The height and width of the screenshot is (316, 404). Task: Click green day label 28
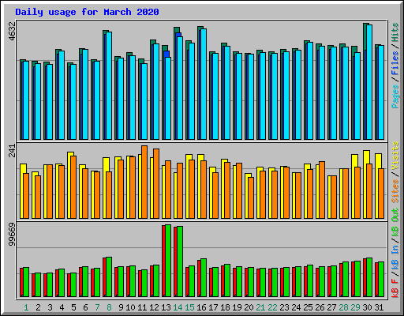click(343, 307)
